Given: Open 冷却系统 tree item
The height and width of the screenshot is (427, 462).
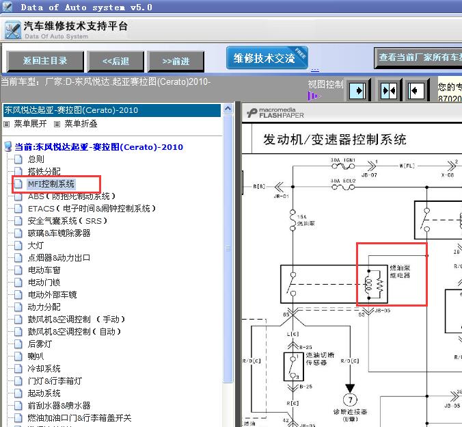Looking at the screenshot, I should (x=44, y=369).
